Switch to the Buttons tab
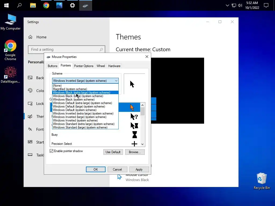Screen dimensions: 275x206 52,66
